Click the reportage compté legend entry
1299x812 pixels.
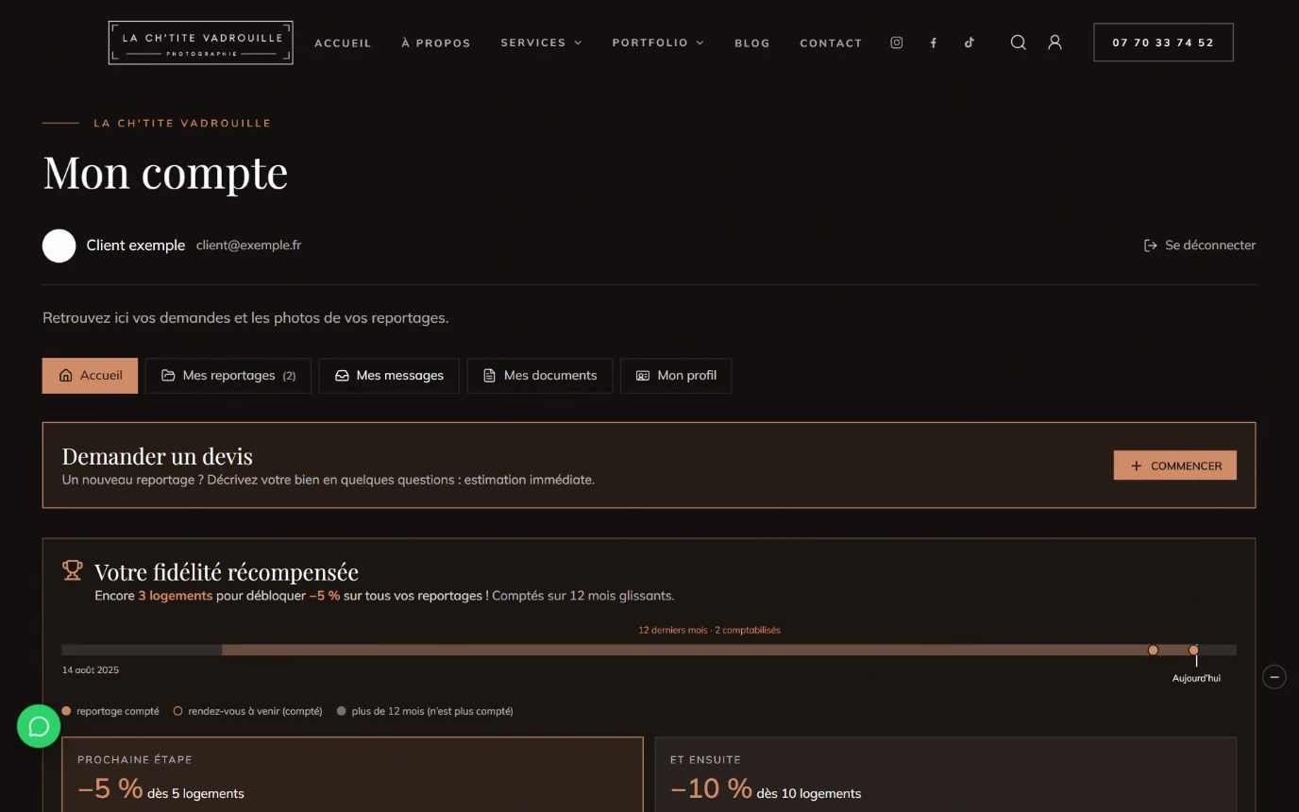(x=110, y=711)
